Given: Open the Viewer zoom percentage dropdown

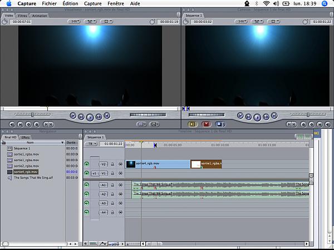Looking at the screenshot, I should coord(74,22).
